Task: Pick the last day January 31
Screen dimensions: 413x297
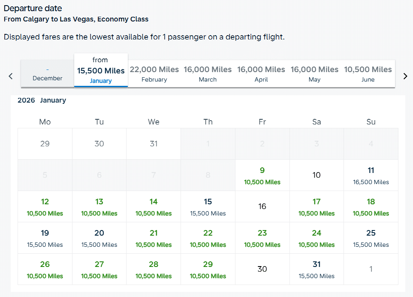Action: coord(317,269)
